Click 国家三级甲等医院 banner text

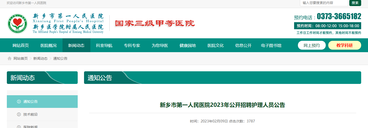155,23
